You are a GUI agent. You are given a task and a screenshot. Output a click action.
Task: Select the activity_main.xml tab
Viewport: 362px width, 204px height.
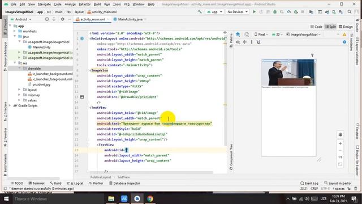click(x=92, y=19)
